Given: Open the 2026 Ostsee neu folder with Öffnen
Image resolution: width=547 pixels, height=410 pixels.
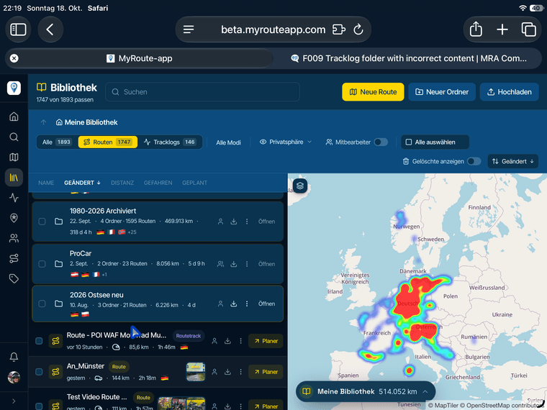Looking at the screenshot, I should pyautogui.click(x=266, y=304).
